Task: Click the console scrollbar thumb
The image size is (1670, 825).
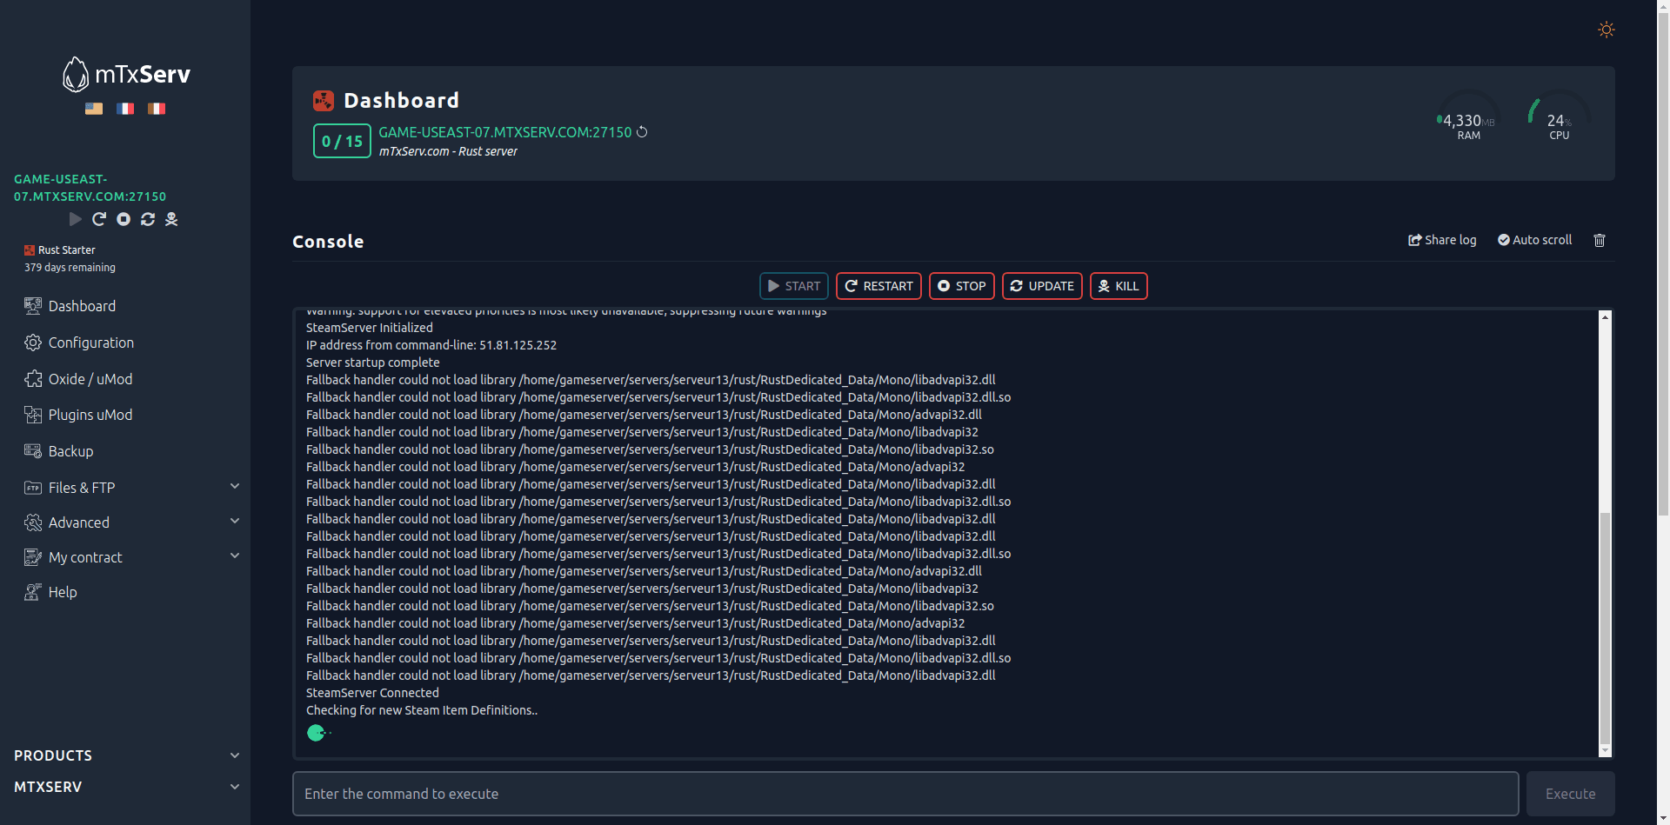Action: point(1605,628)
